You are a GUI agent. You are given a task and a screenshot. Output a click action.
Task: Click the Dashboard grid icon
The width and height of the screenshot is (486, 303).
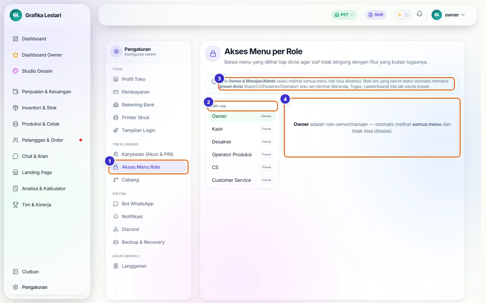click(16, 39)
